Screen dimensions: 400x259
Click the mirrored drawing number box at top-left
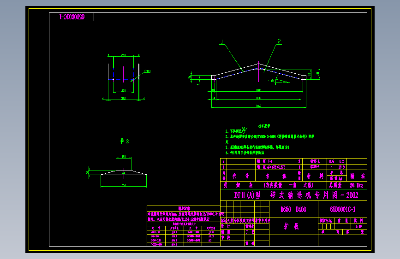72,17
